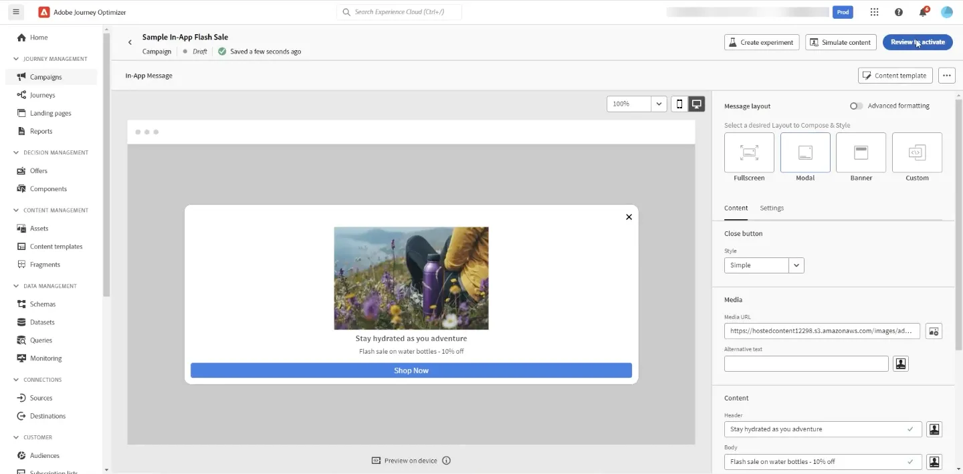Screen dimensions: 963x474
Task: Switch preview to mobile device view
Action: (679, 104)
